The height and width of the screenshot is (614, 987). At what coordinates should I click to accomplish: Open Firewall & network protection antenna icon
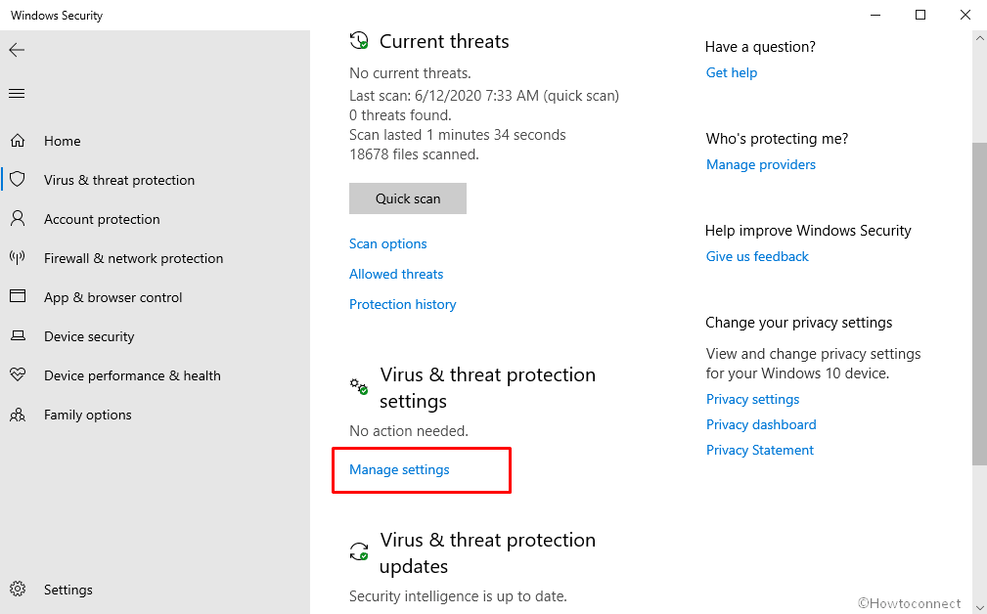pos(18,257)
